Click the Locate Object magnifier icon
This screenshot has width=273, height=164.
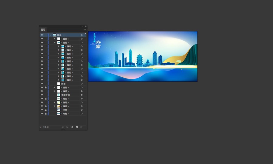tap(63, 127)
